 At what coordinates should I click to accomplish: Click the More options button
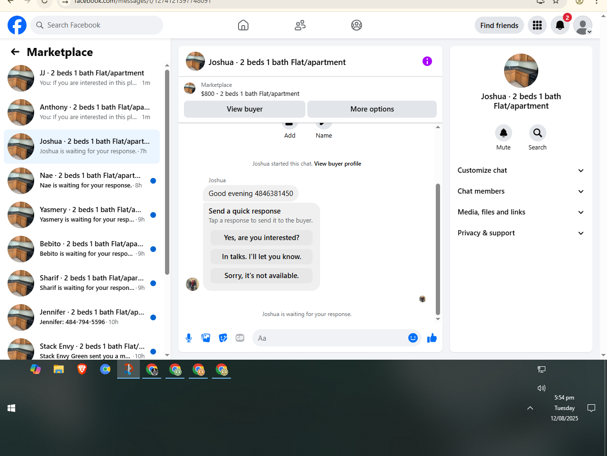coord(372,109)
